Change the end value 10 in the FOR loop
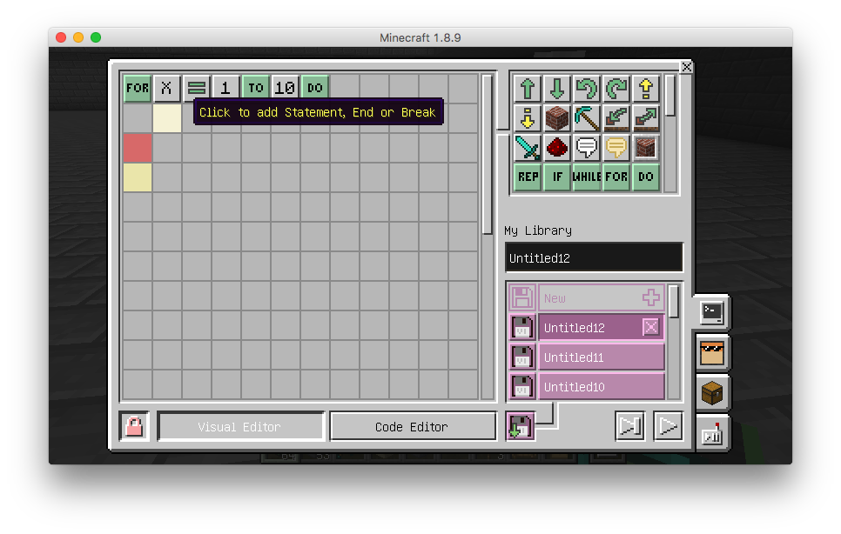Image resolution: width=841 pixels, height=534 pixels. [286, 88]
